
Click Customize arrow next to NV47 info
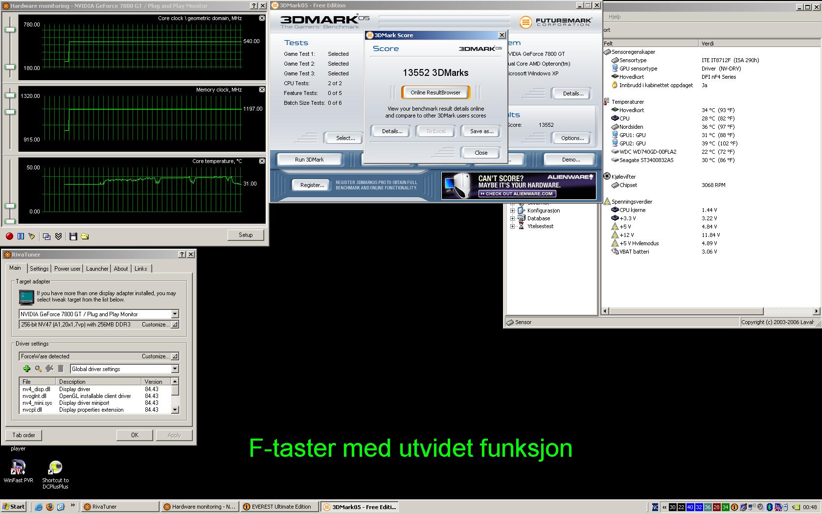pos(175,325)
